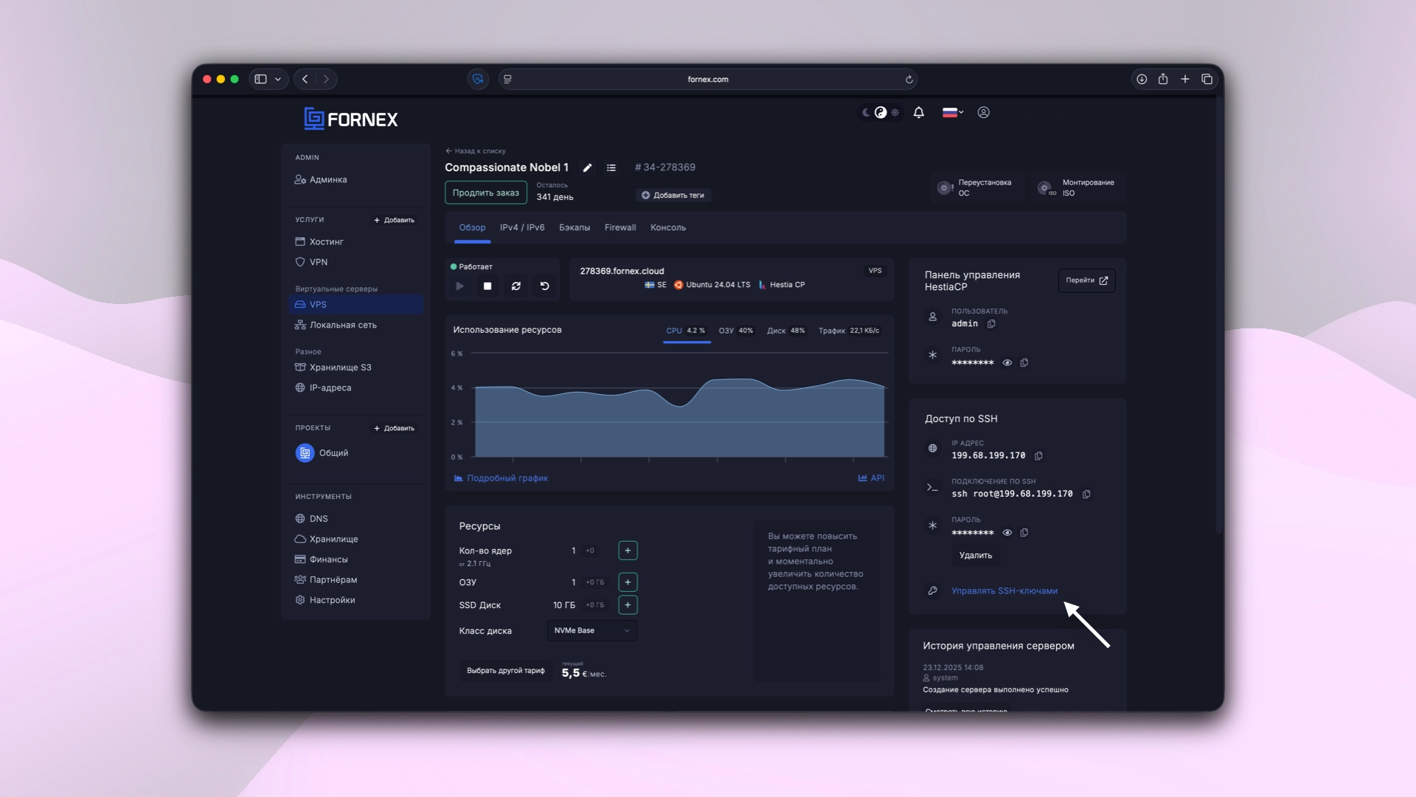Switch theme to dark with the moon icon
Viewport: 1416px width, 797px height.
865,113
